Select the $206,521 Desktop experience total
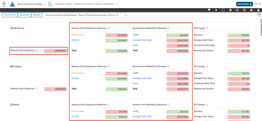Screen dimensions: 262x121 pos(117,89)
